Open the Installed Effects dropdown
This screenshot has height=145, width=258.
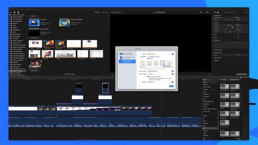235,80
